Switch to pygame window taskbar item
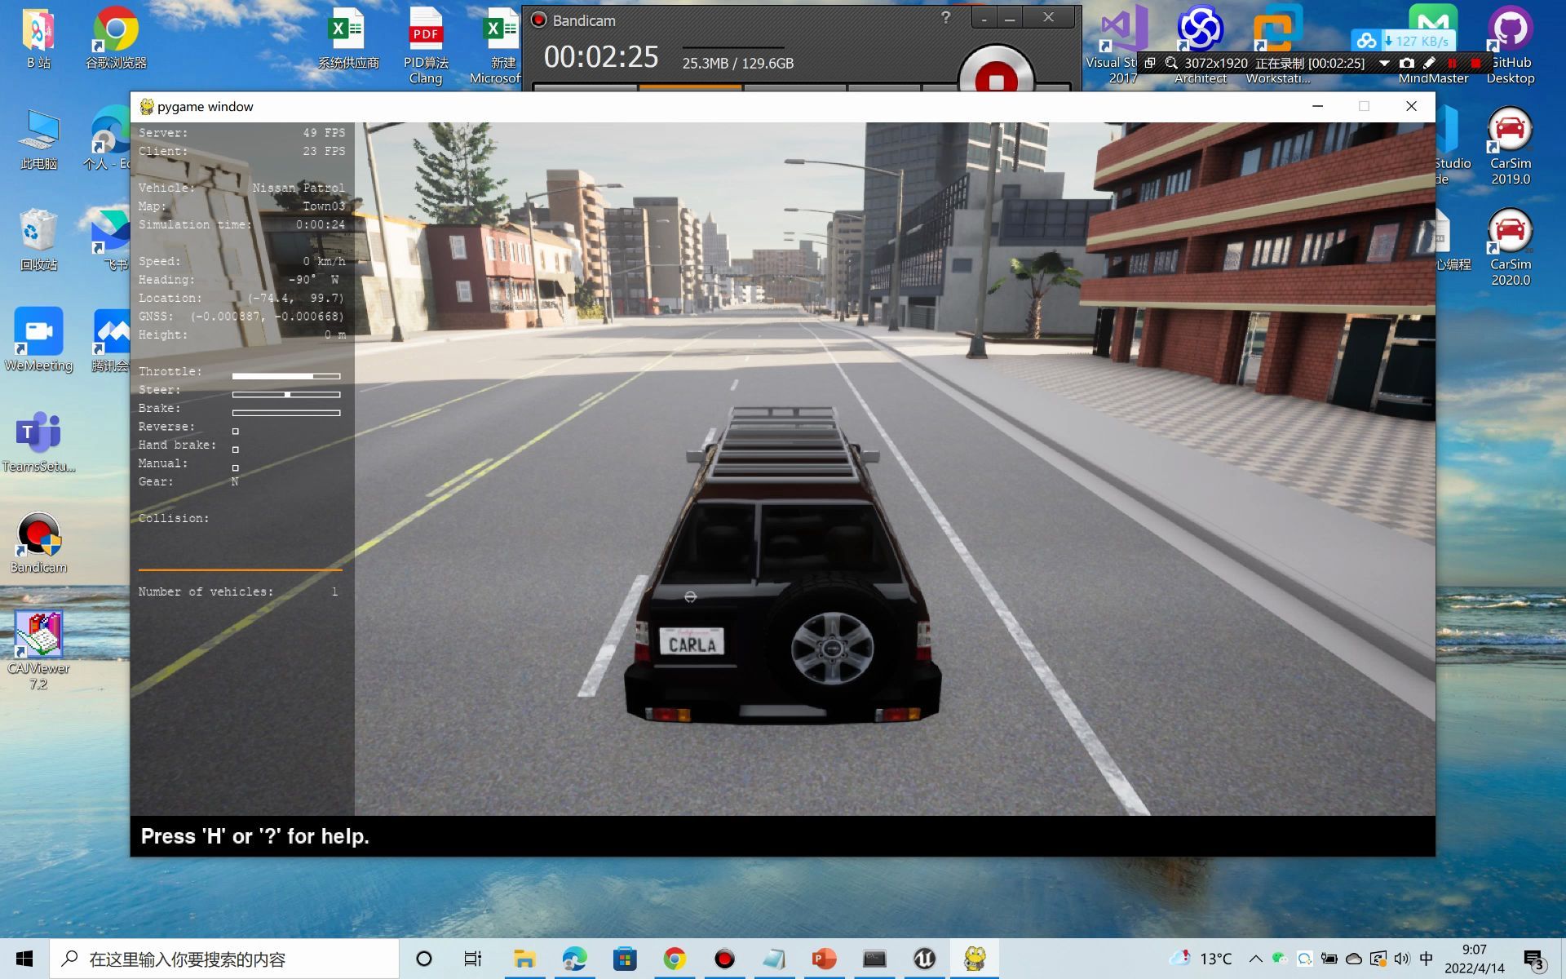1566x979 pixels. tap(975, 959)
